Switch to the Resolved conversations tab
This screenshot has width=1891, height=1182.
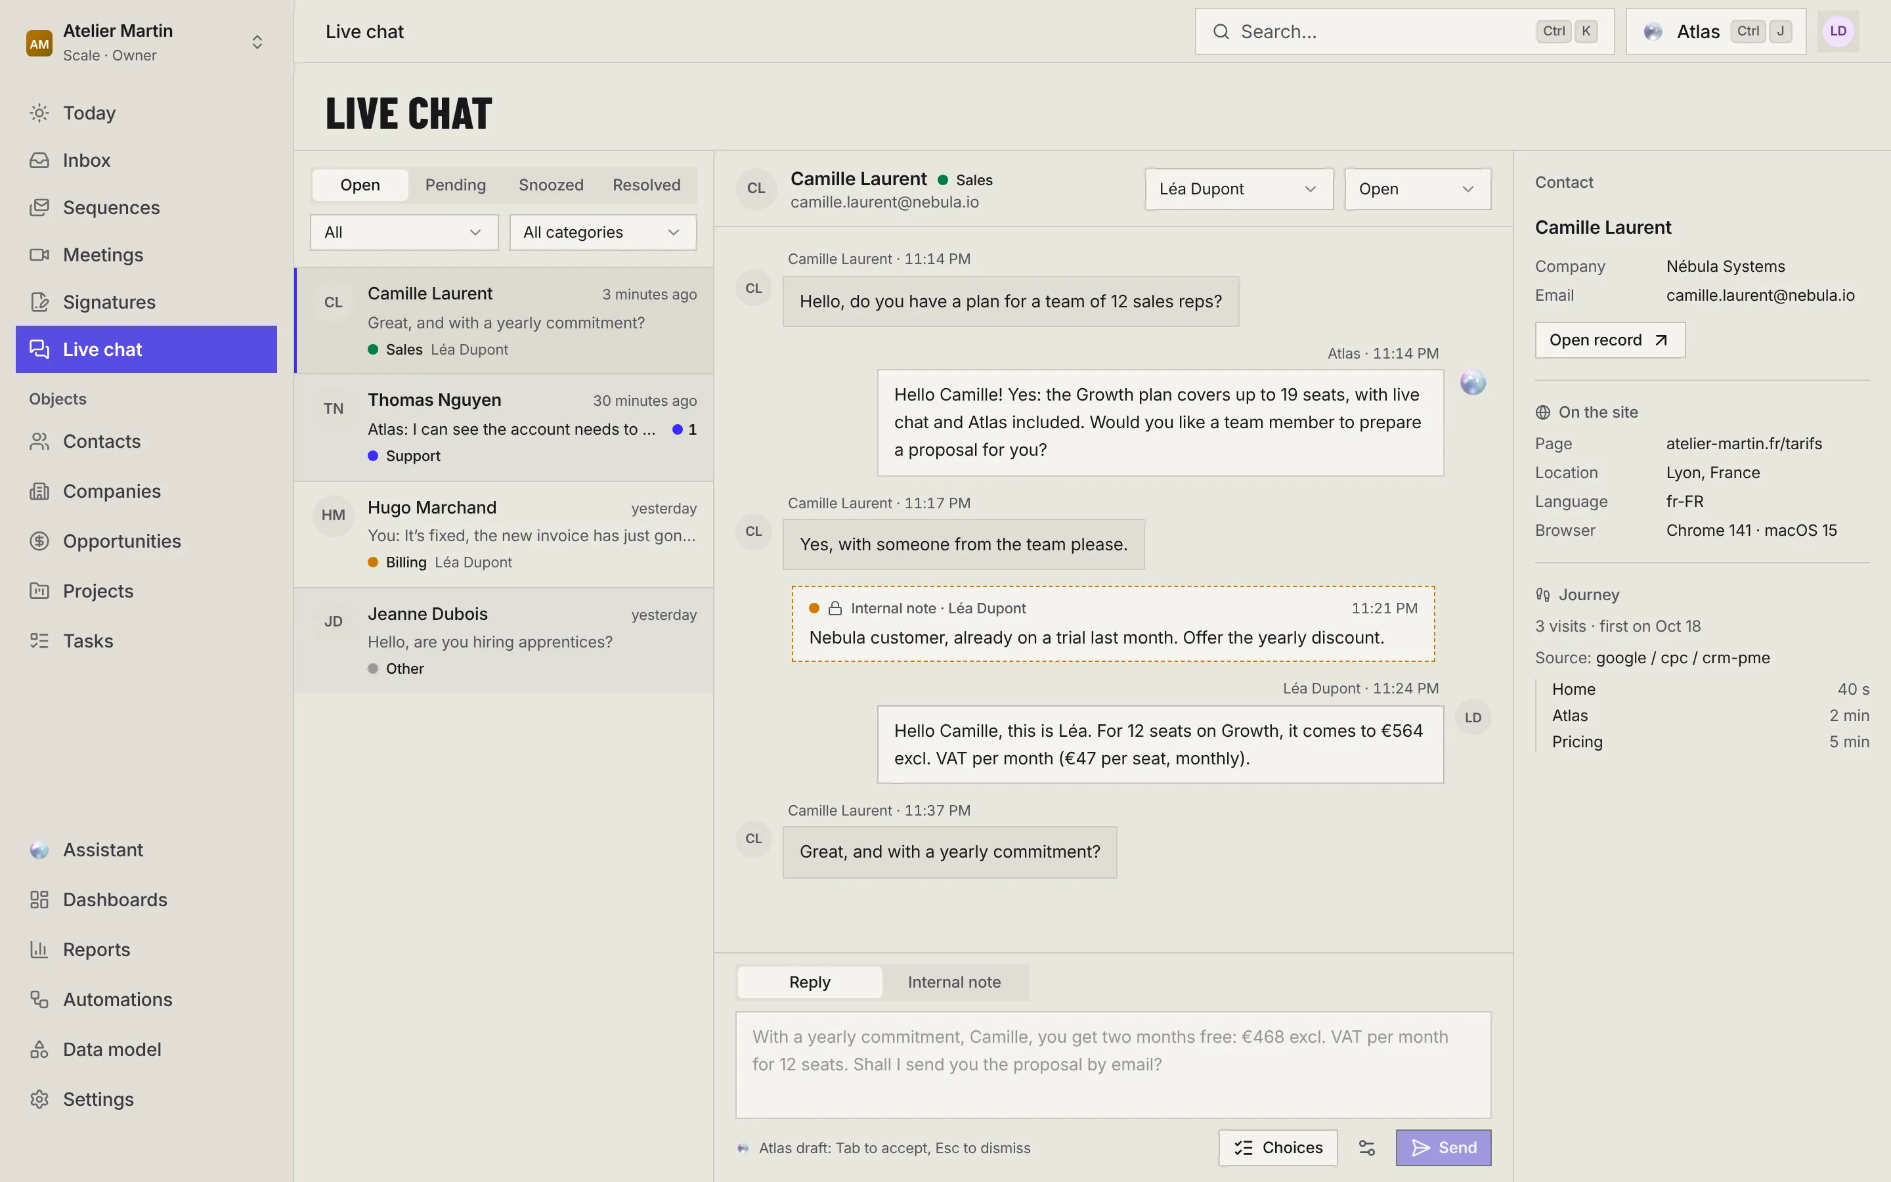click(646, 185)
